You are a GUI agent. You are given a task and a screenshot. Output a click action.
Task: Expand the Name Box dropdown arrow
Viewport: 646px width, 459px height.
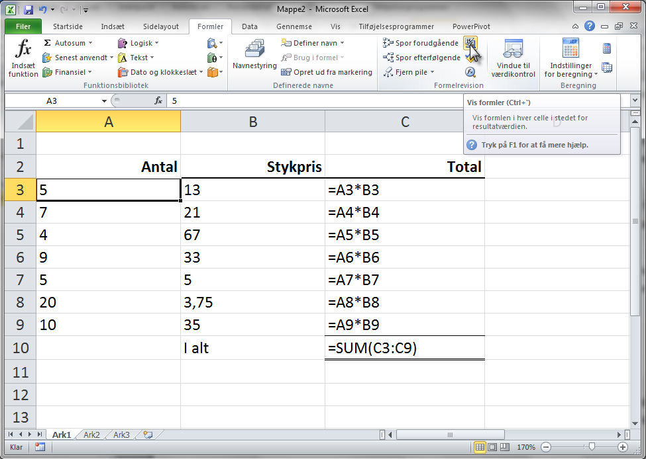point(104,101)
